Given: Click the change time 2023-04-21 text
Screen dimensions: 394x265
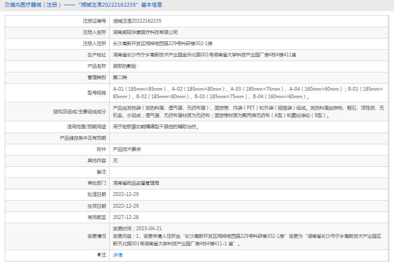Looking at the screenshot, I should [137, 228].
